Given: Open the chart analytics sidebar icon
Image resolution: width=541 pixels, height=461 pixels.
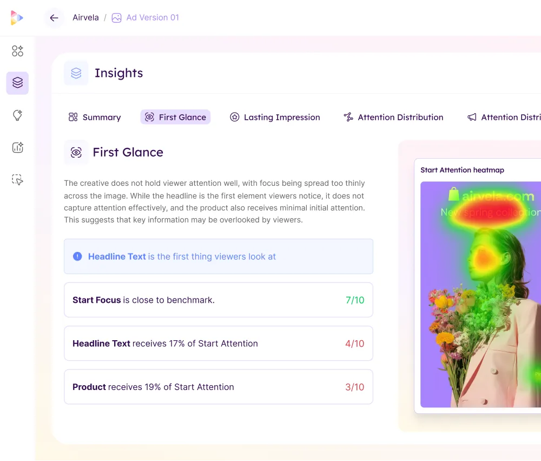Looking at the screenshot, I should (17, 147).
